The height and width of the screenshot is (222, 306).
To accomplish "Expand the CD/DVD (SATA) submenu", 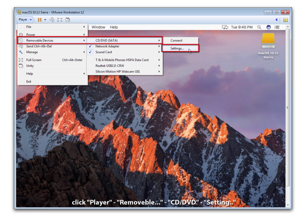I will (125, 41).
